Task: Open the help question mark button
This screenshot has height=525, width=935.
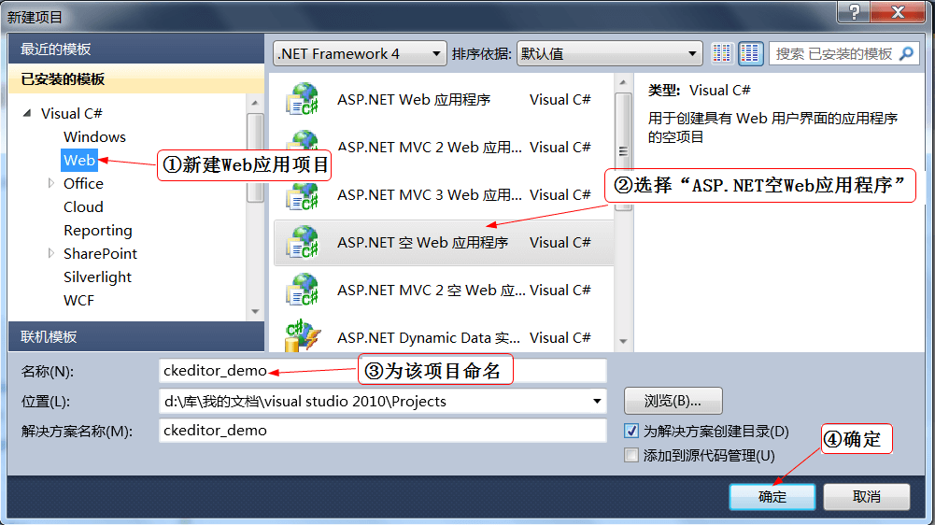Action: [x=854, y=11]
